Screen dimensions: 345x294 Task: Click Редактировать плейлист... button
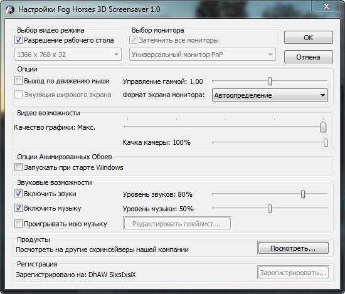pyautogui.click(x=177, y=224)
